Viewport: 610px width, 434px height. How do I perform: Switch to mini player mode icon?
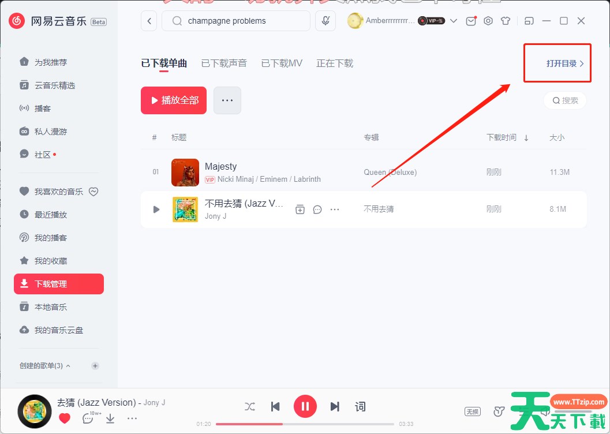[529, 21]
